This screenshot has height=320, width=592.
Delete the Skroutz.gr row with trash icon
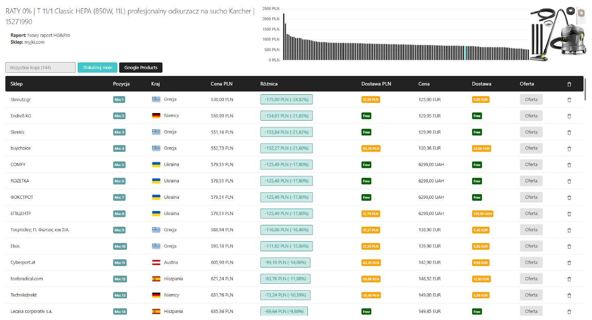[x=569, y=100]
